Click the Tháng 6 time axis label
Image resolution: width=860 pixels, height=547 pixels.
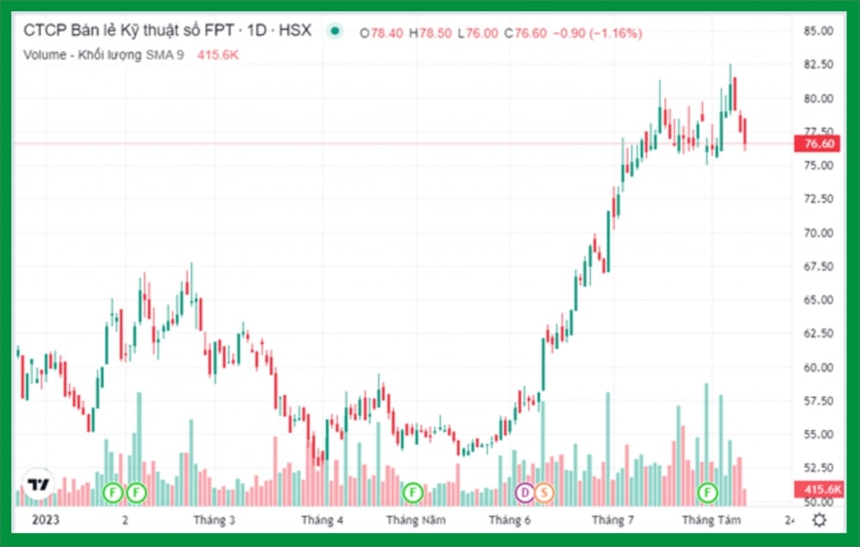click(x=509, y=519)
